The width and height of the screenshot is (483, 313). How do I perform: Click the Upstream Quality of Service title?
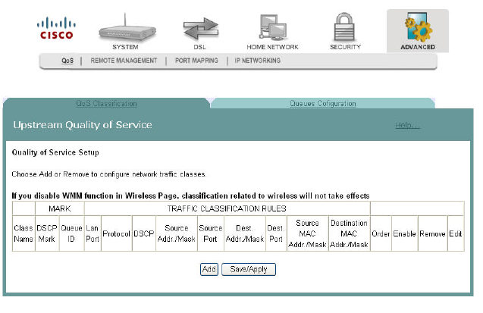[x=83, y=125]
